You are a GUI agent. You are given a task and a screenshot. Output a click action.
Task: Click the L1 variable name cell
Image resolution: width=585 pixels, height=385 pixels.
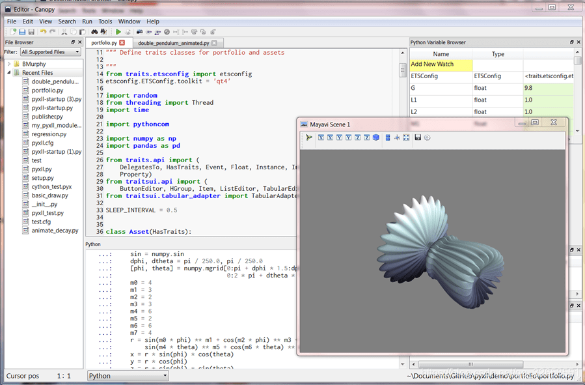pos(441,100)
